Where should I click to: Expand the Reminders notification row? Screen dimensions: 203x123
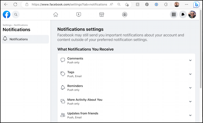pos(126,88)
